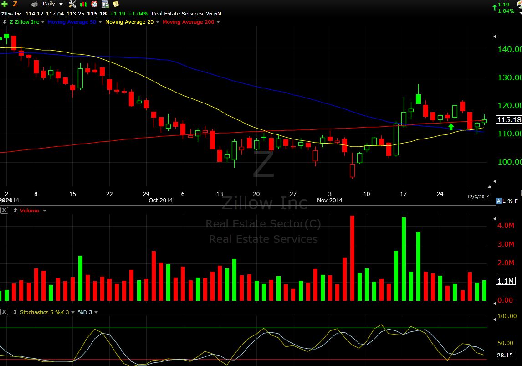Expand the Moving Average 20 dropdown arrow
Viewport: 522px width, 366px height.
point(158,22)
